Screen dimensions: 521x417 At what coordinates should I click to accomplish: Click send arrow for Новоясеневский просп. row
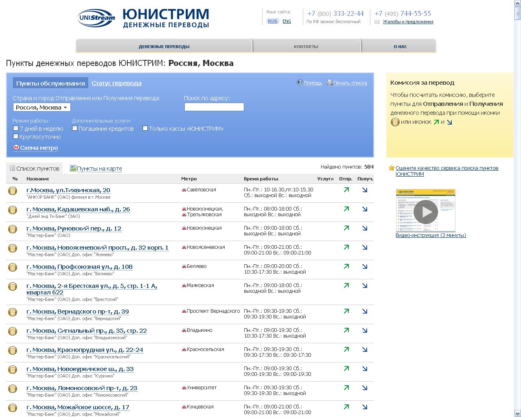tap(346, 247)
